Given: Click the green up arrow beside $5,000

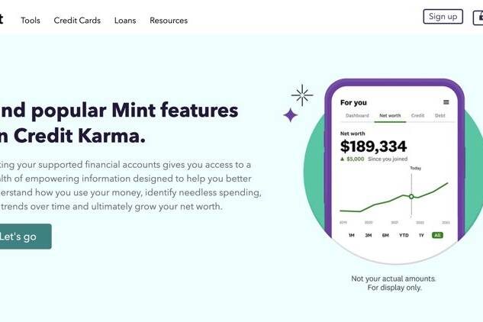Looking at the screenshot, I should (x=342, y=159).
